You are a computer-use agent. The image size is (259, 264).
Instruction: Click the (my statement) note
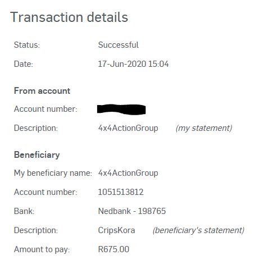point(204,129)
